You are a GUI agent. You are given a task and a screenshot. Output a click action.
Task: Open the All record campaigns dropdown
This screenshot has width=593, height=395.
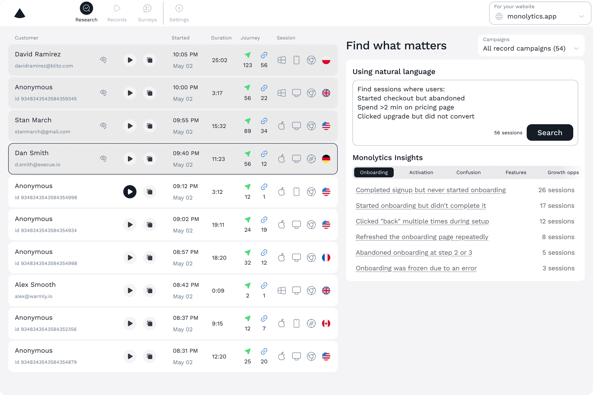(524, 48)
